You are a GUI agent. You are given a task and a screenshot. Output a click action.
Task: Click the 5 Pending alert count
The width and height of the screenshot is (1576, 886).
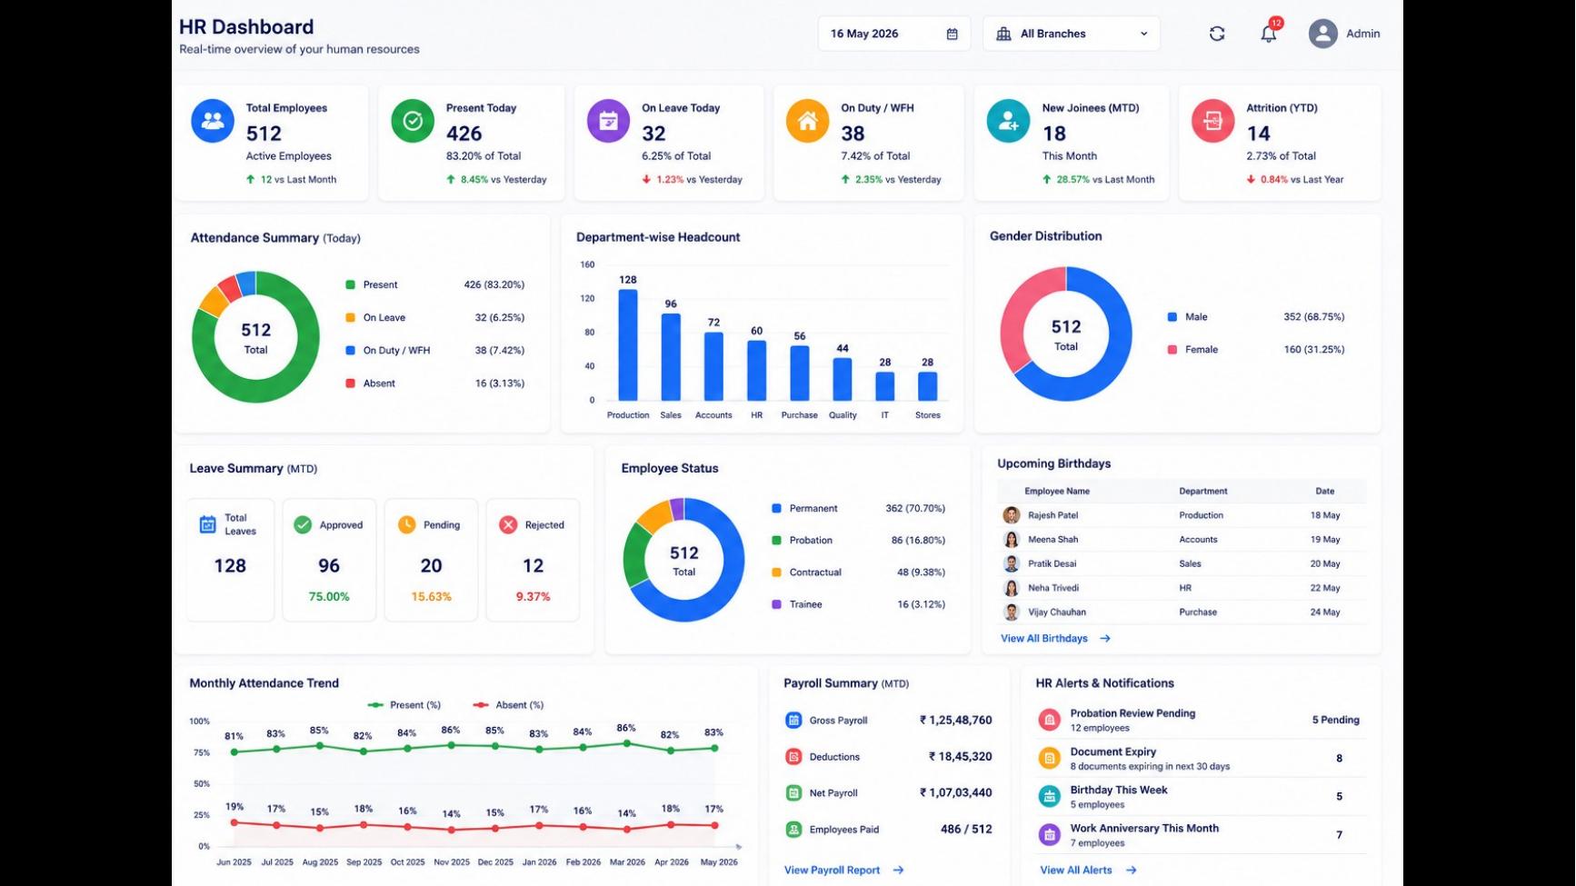pyautogui.click(x=1335, y=720)
